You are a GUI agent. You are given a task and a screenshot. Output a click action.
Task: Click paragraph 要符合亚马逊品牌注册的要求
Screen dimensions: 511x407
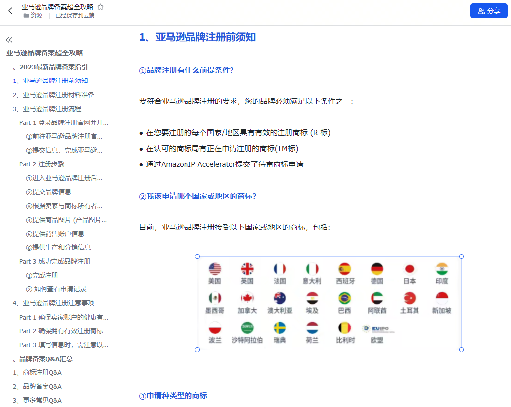[246, 102]
